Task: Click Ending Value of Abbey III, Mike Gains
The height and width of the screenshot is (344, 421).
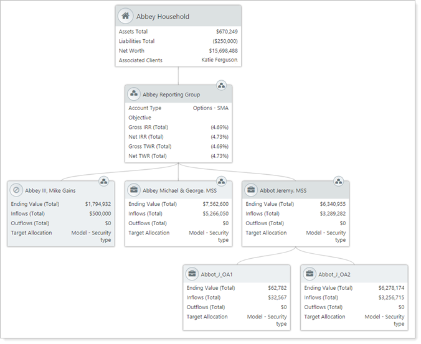Action: point(98,203)
